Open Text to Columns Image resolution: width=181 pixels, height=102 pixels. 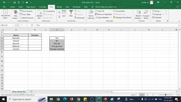tap(91, 14)
